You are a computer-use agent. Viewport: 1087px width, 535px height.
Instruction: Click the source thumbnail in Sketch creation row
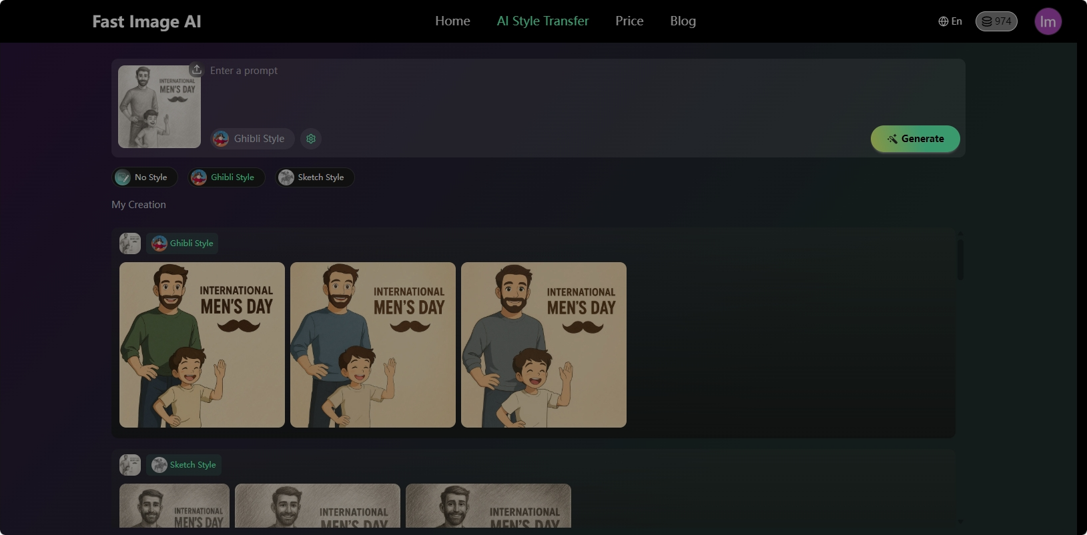(130, 465)
